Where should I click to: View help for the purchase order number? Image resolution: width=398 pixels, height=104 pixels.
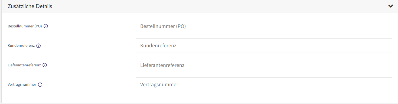coord(46,26)
